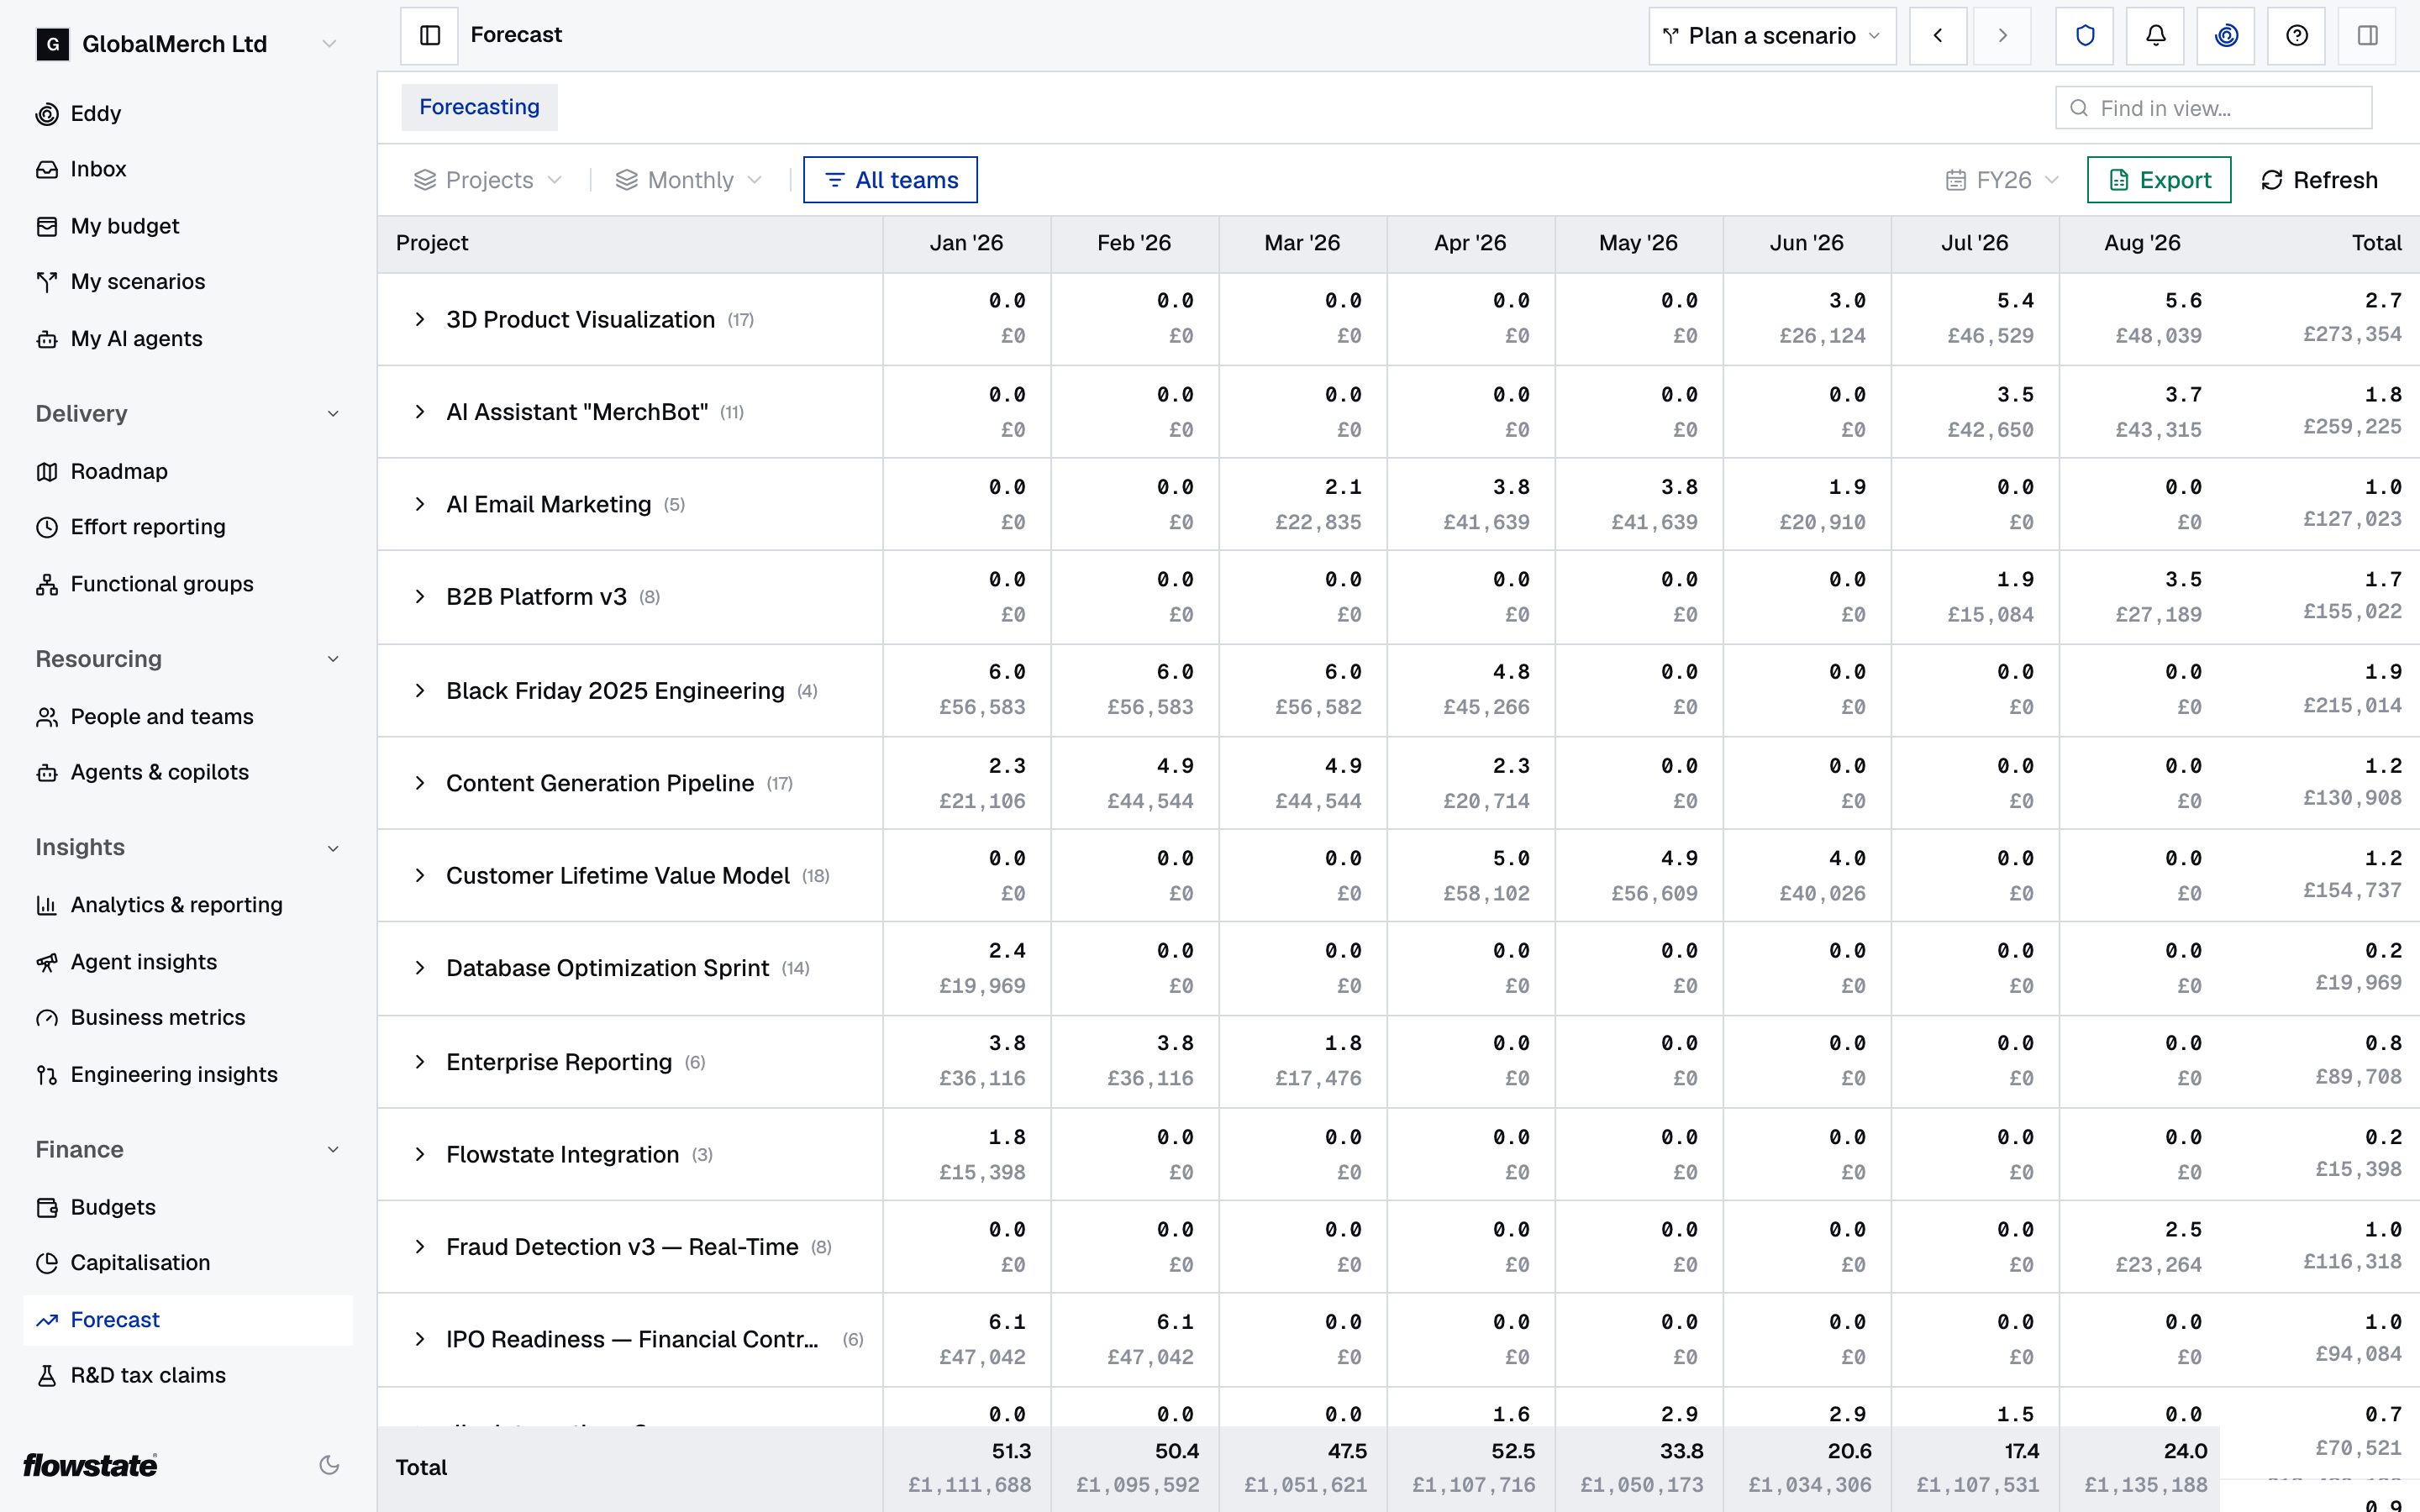Image resolution: width=2420 pixels, height=1512 pixels.
Task: Open the GlobalMerch Ltd workspace switcher
Action: (x=188, y=44)
